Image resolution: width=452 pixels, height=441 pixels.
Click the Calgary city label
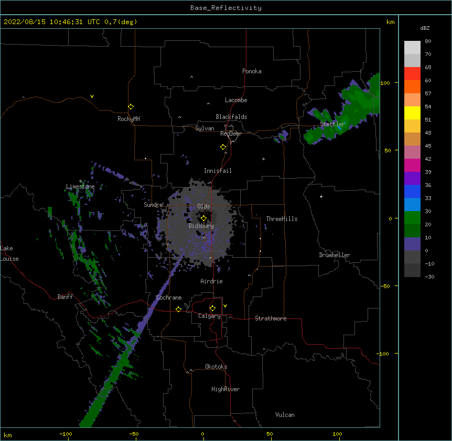209,316
